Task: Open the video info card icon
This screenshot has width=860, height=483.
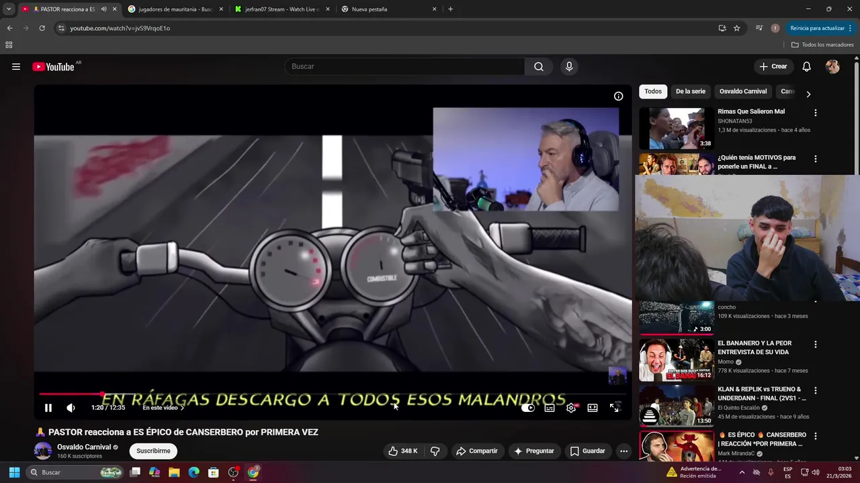Action: (x=618, y=96)
